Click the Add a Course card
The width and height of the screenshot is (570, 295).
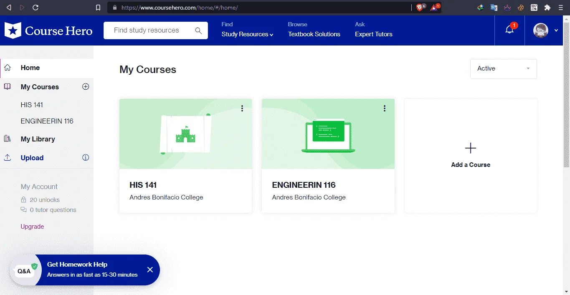pos(471,156)
